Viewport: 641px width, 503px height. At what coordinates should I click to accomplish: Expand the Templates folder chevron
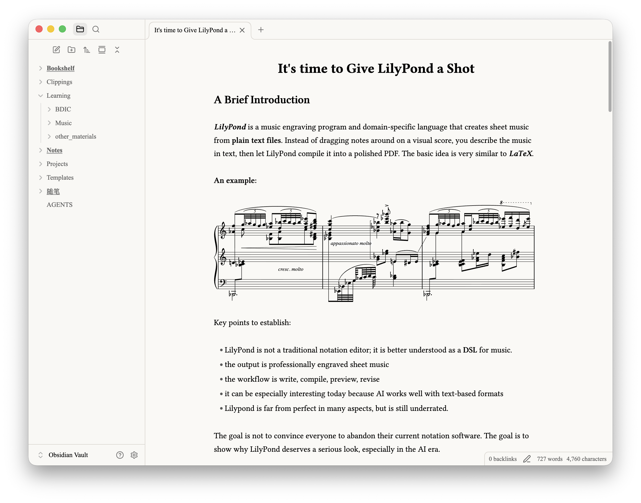click(x=41, y=178)
